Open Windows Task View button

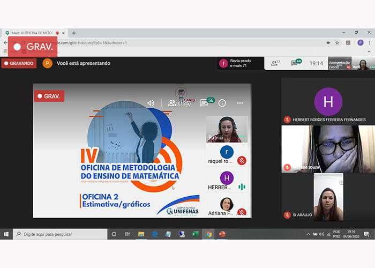coord(127,234)
